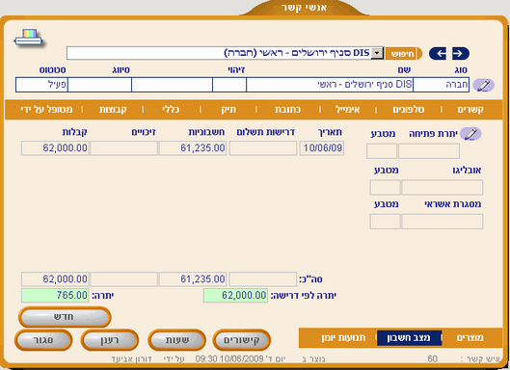Click the מטבע field beside אובליגו
This screenshot has width=510, height=370.
click(385, 188)
